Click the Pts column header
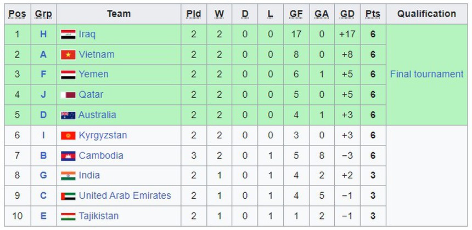Image resolution: width=472 pixels, height=230 pixels. [x=373, y=14]
